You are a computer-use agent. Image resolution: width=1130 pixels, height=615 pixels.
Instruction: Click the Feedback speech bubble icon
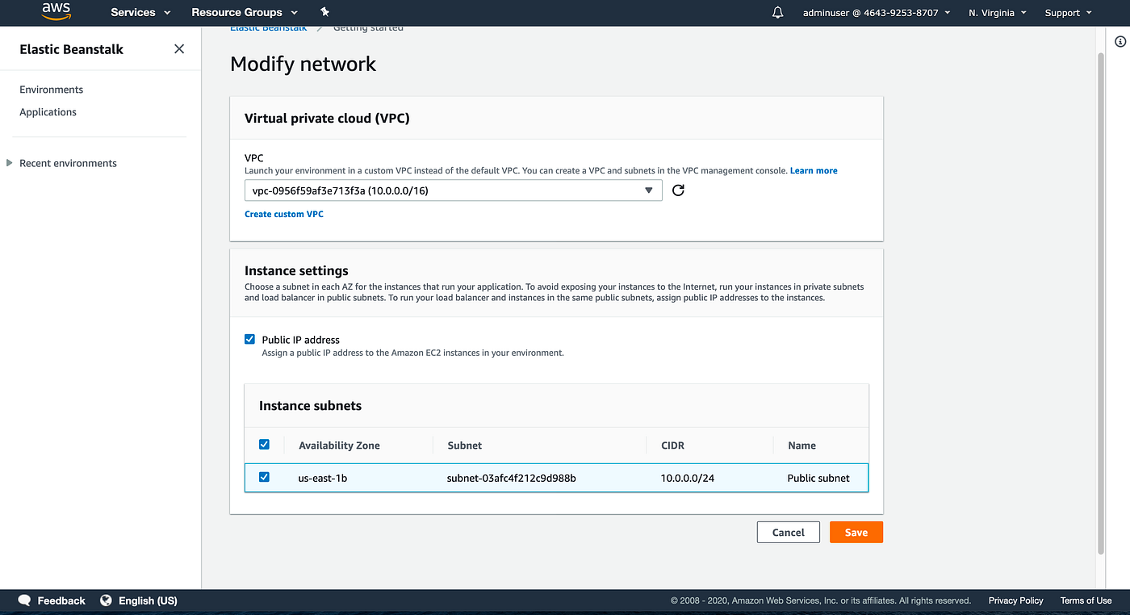pyautogui.click(x=24, y=600)
